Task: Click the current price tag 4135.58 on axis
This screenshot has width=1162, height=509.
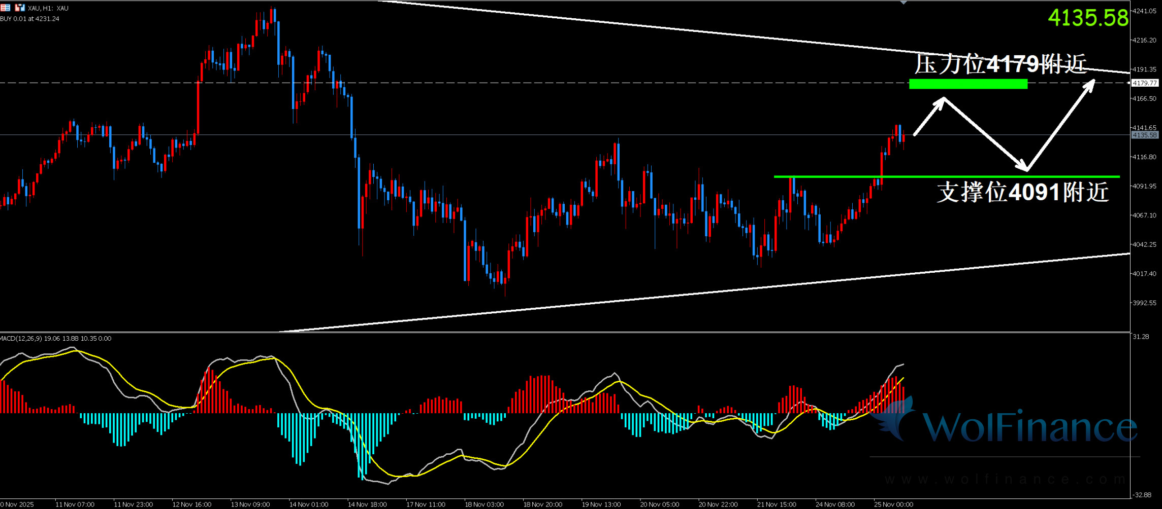Action: pyautogui.click(x=1145, y=135)
